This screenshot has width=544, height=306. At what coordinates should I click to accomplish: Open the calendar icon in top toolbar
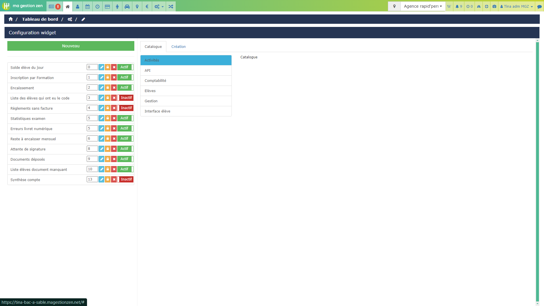click(88, 7)
